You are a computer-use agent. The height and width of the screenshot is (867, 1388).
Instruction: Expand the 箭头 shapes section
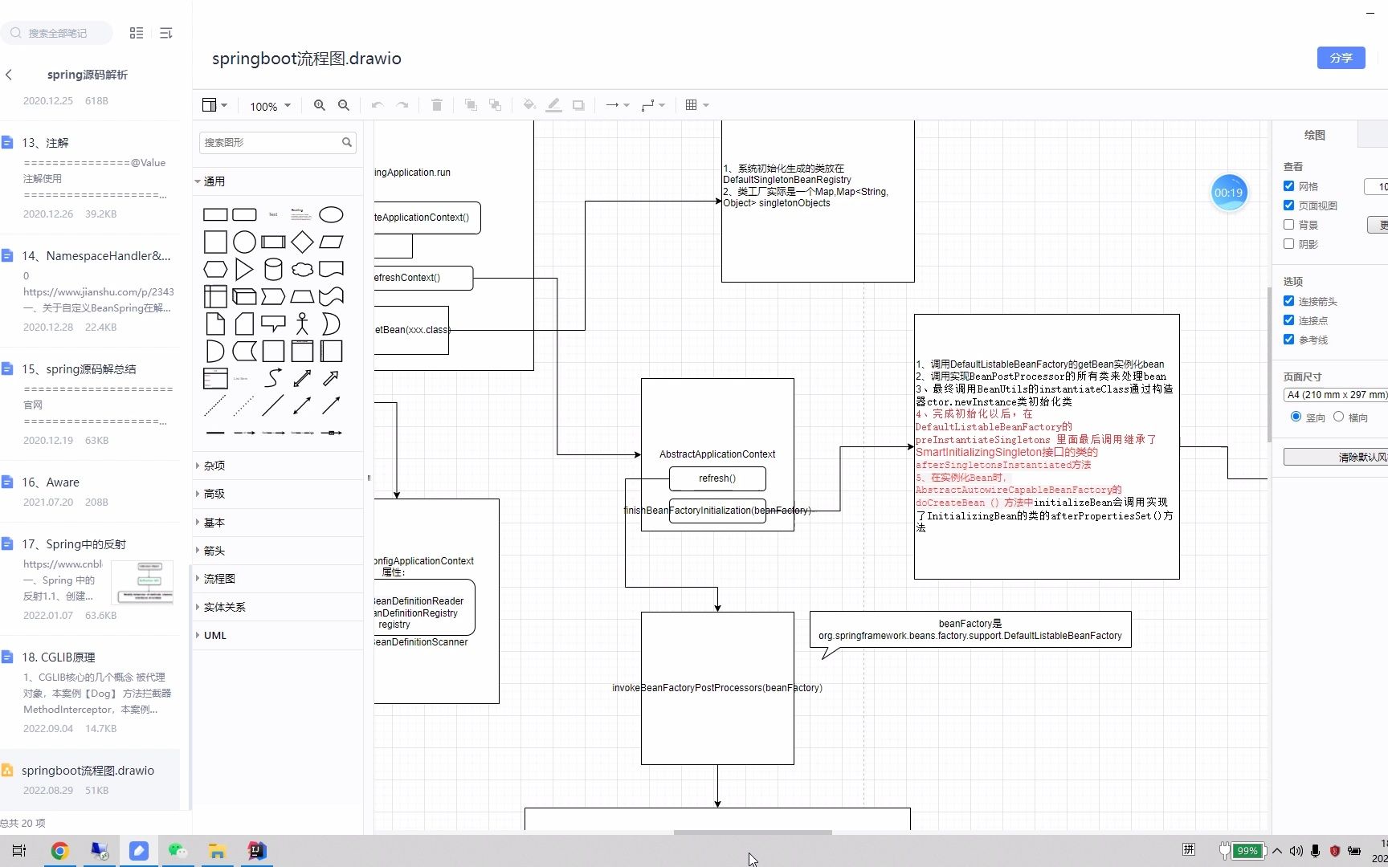click(x=278, y=551)
